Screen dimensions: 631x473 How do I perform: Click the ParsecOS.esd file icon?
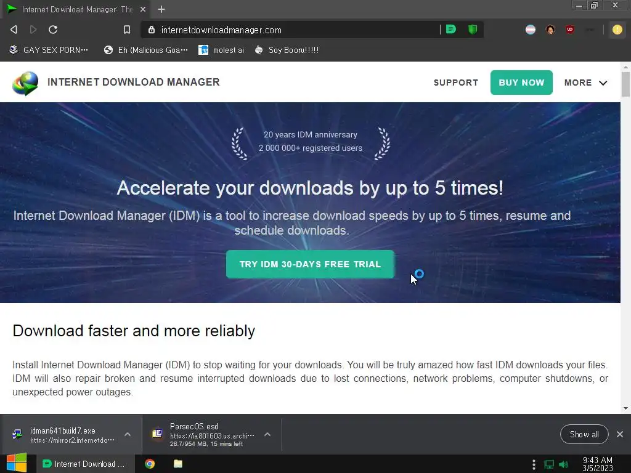coord(157,434)
